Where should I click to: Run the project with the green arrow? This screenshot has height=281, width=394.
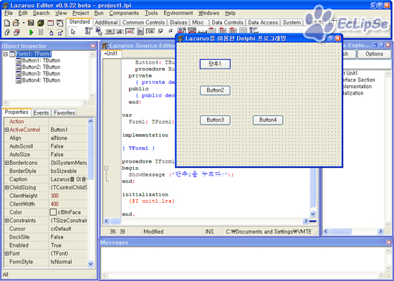click(x=31, y=32)
